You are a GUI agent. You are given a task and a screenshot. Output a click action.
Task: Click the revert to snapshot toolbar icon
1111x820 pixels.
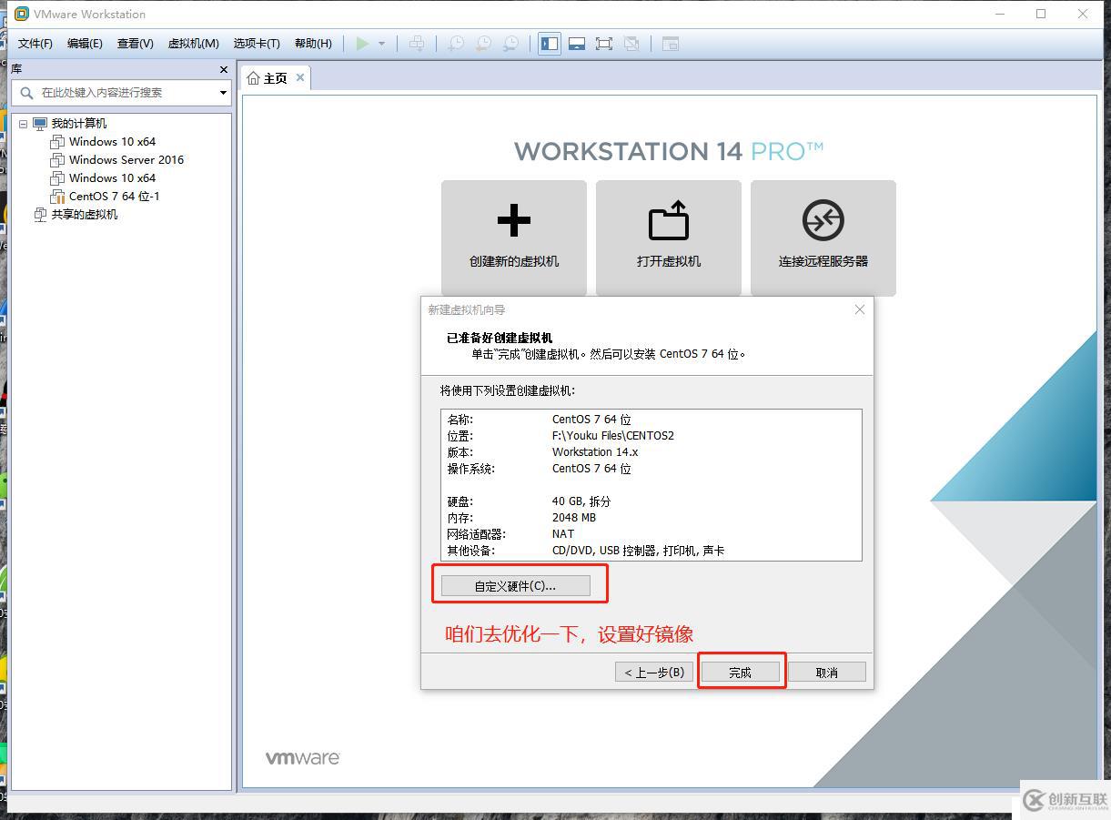coord(483,44)
